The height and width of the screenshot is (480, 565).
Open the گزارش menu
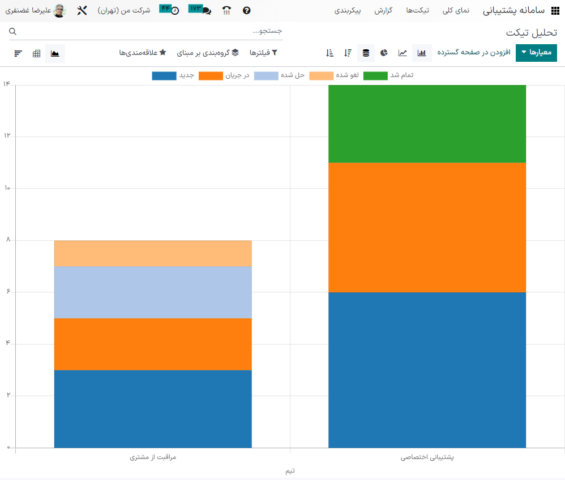pyautogui.click(x=384, y=11)
